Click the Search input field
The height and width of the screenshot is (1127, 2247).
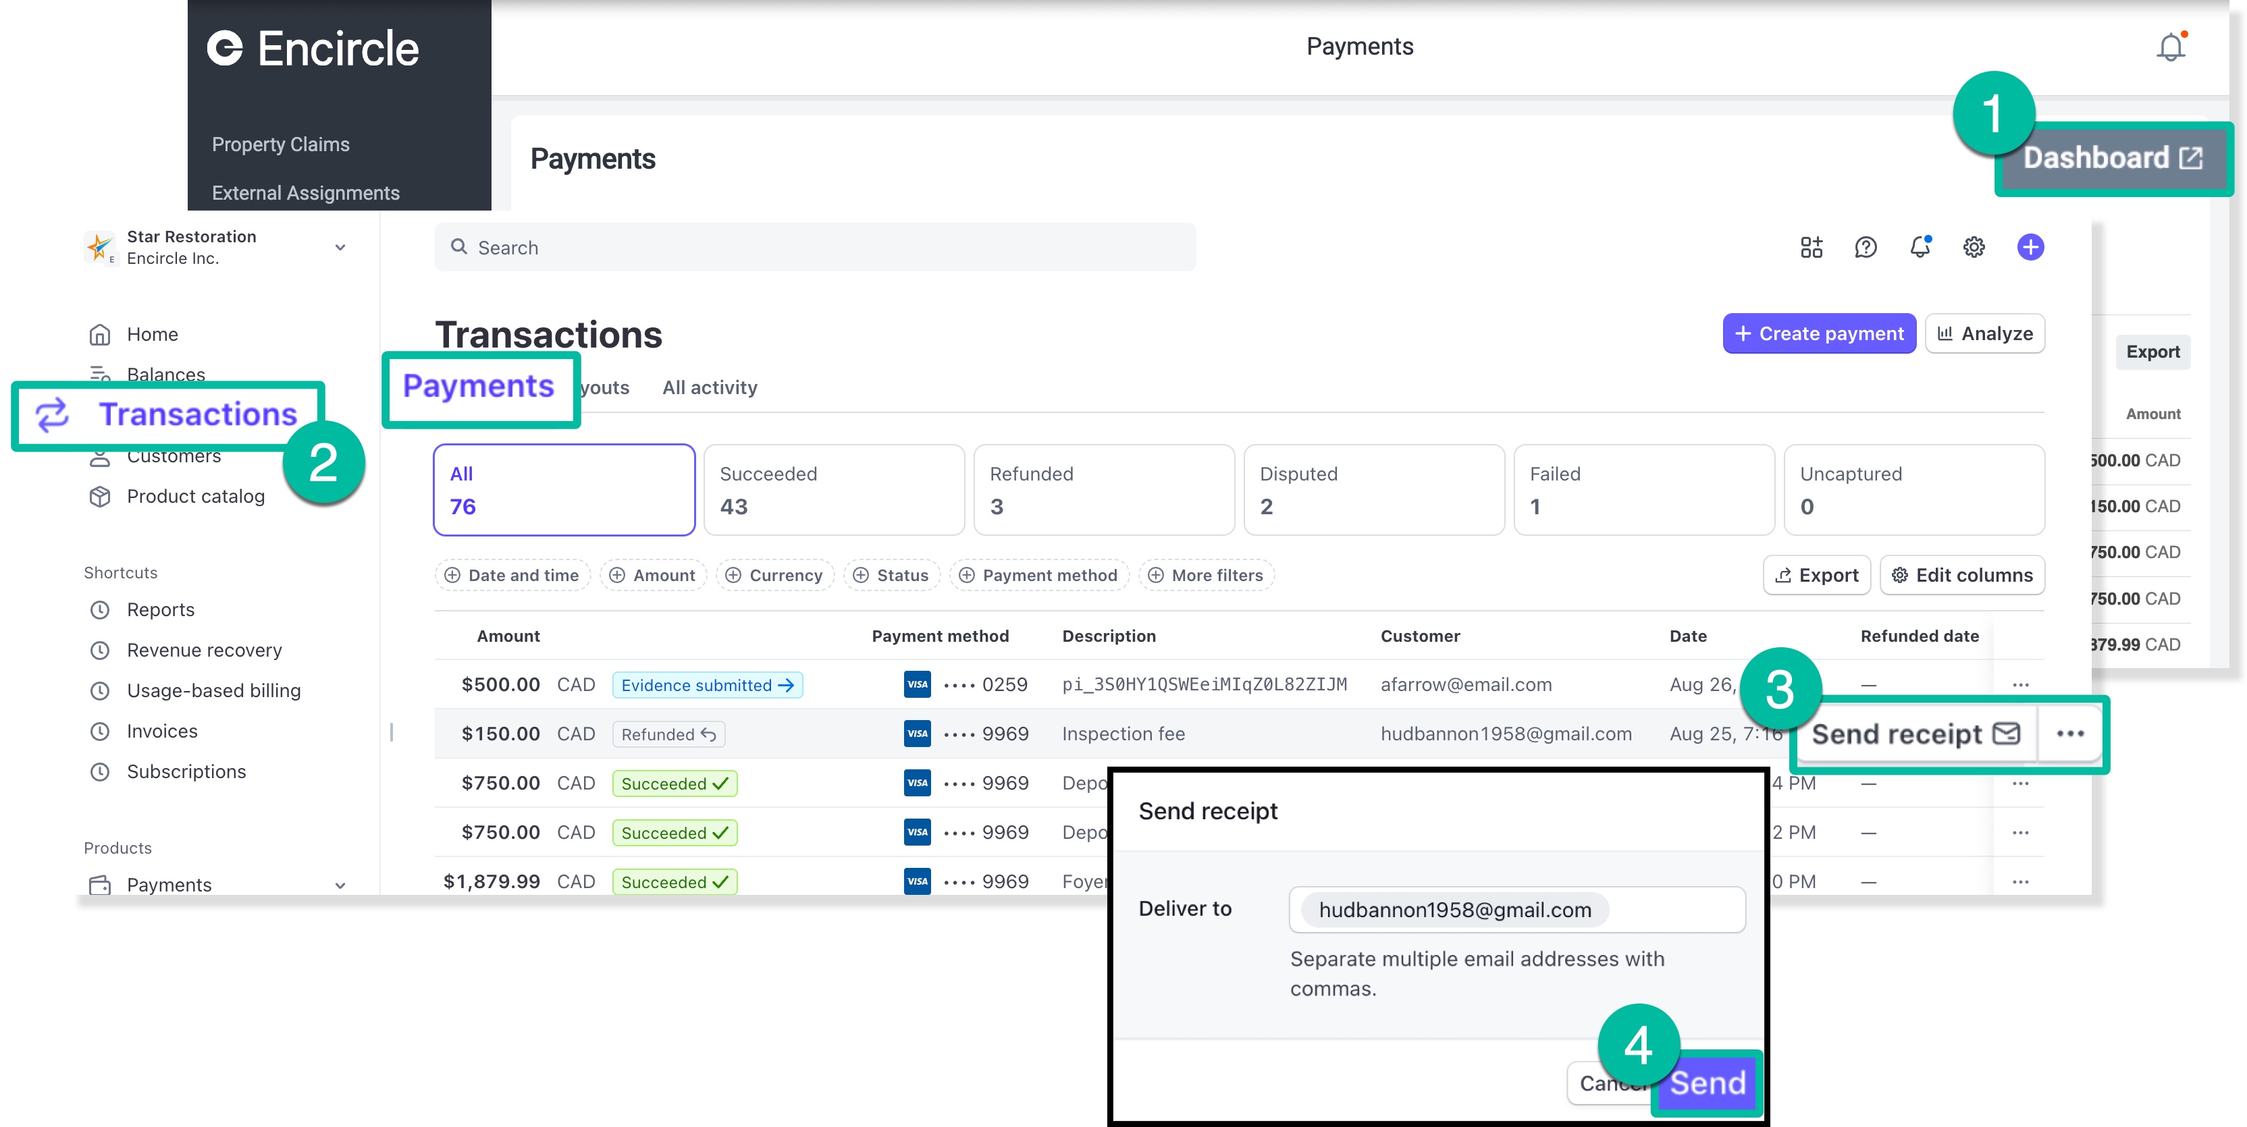click(815, 248)
